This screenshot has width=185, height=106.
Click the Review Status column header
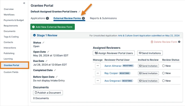click(170, 60)
